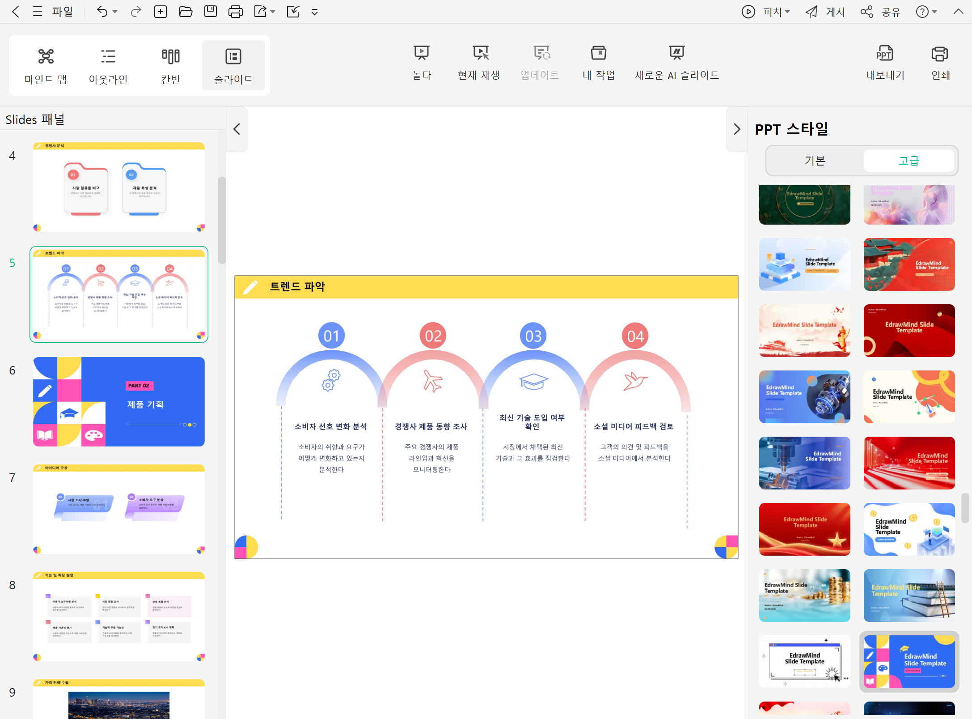972x719 pixels.
Task: Choose the selected blue geometric template
Action: (909, 662)
